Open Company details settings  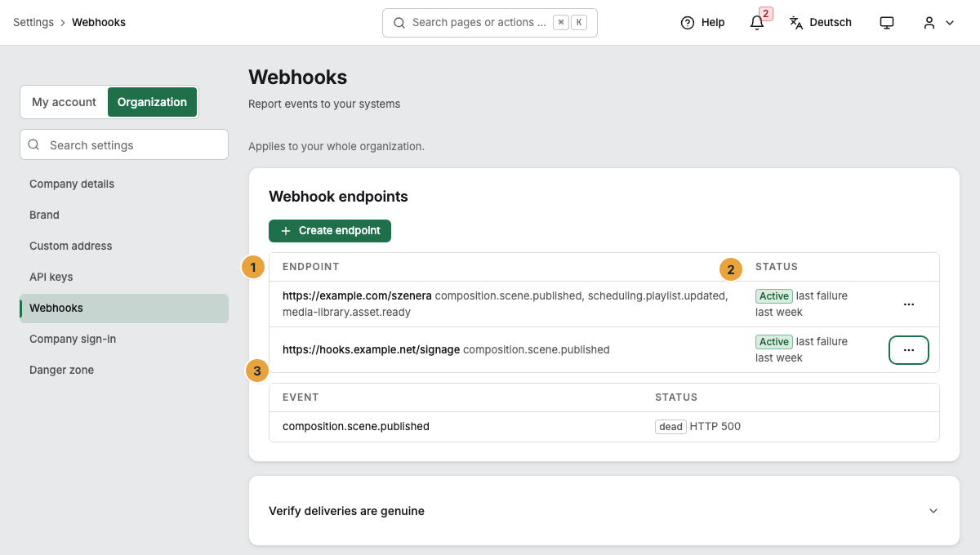[x=124, y=184]
